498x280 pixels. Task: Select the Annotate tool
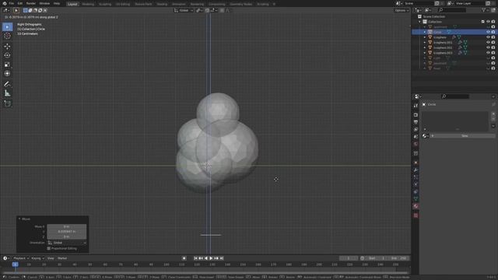click(7, 84)
